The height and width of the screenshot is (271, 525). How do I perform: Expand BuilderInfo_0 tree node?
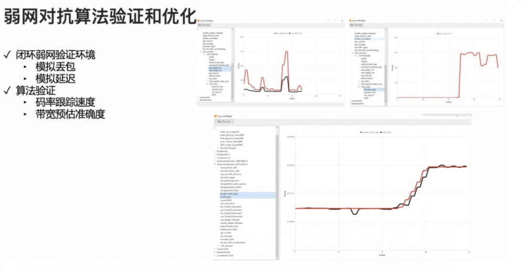(215, 155)
